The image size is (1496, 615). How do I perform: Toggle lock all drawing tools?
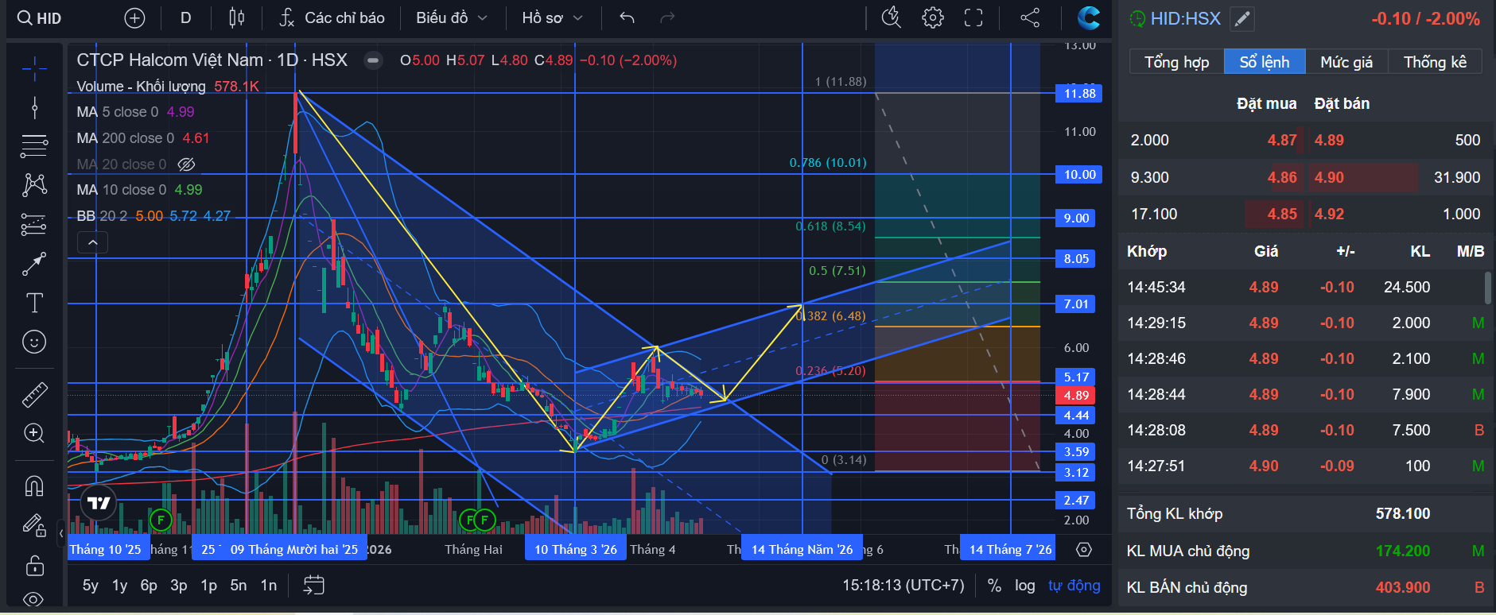[x=34, y=566]
